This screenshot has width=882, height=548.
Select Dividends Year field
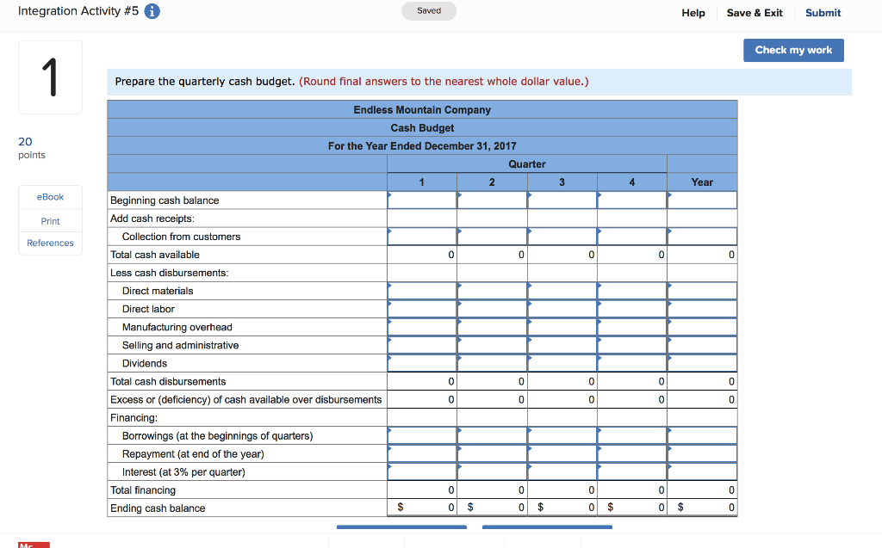(x=702, y=363)
